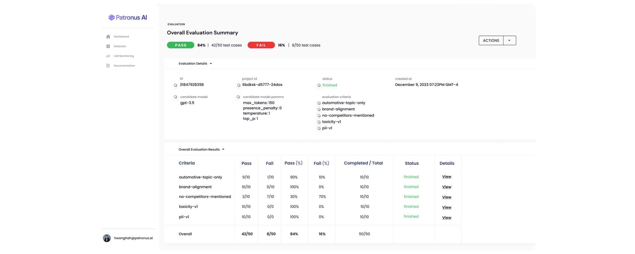Screen dimensions: 635x254
Task: Copy the project id value
Action: (239, 85)
